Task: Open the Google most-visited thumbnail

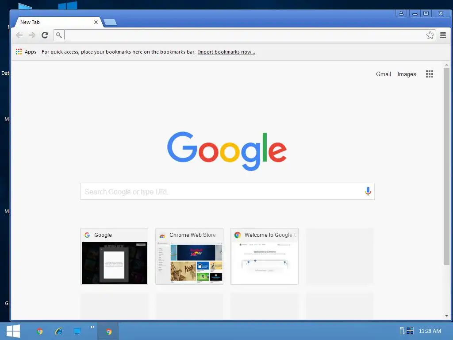Action: coord(114,256)
